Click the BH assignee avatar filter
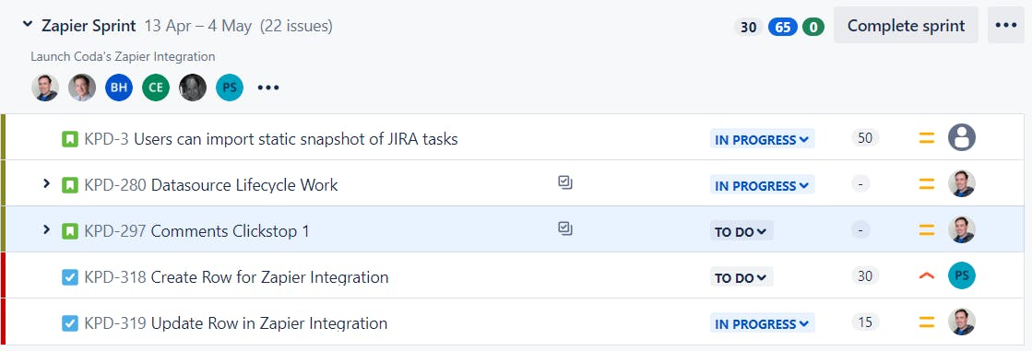 (119, 88)
